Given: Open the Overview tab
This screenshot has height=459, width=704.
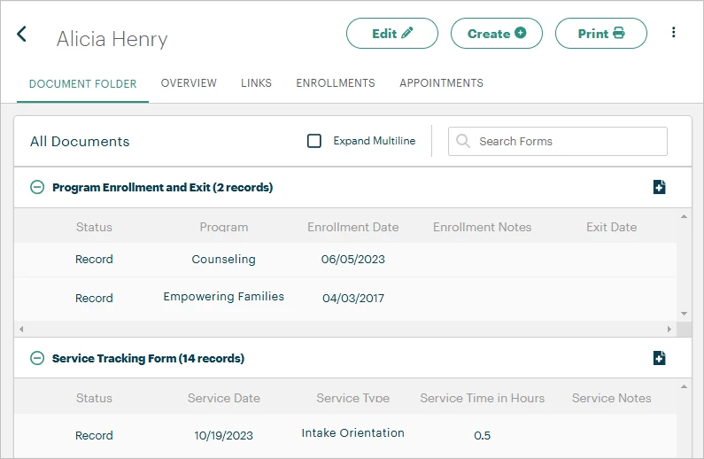Looking at the screenshot, I should [x=189, y=83].
